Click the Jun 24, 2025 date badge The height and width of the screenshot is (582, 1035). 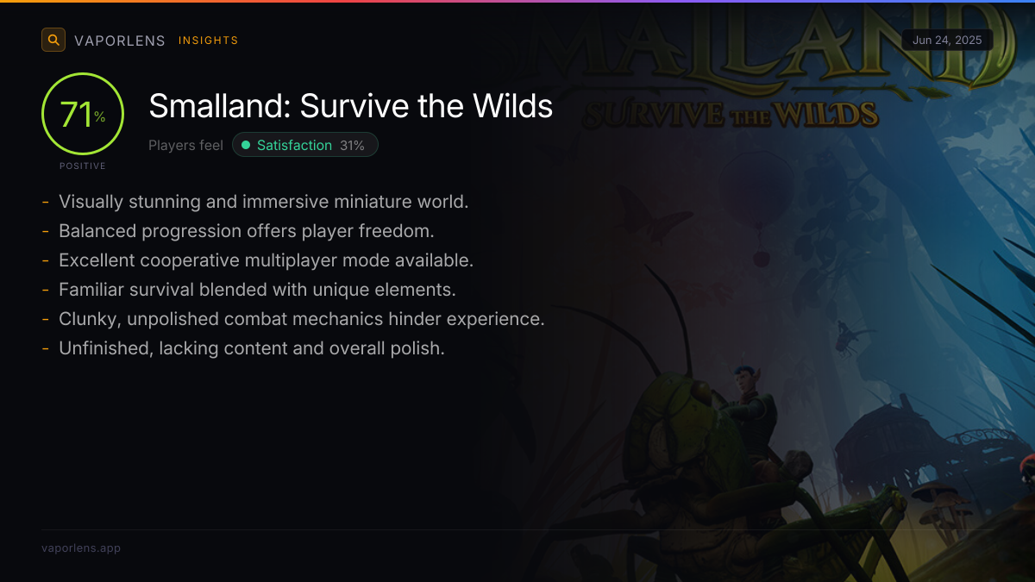(947, 40)
